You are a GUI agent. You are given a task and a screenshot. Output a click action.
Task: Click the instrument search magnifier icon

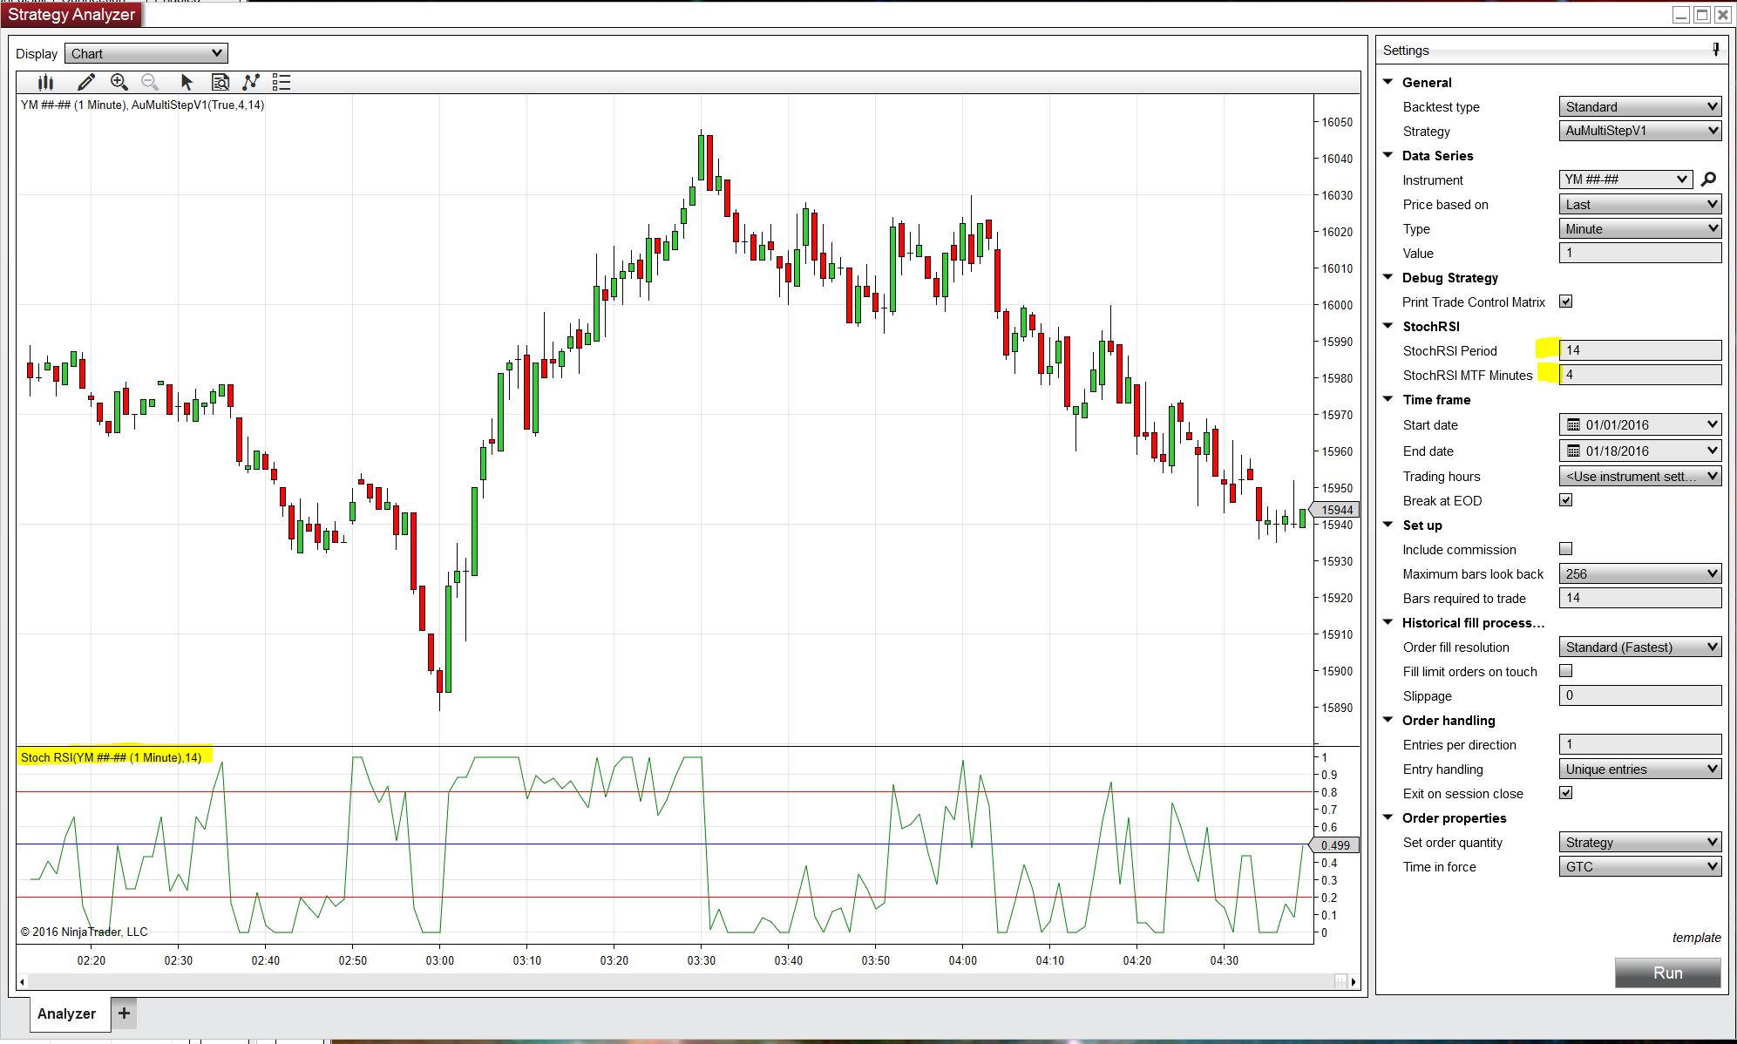tap(1708, 180)
